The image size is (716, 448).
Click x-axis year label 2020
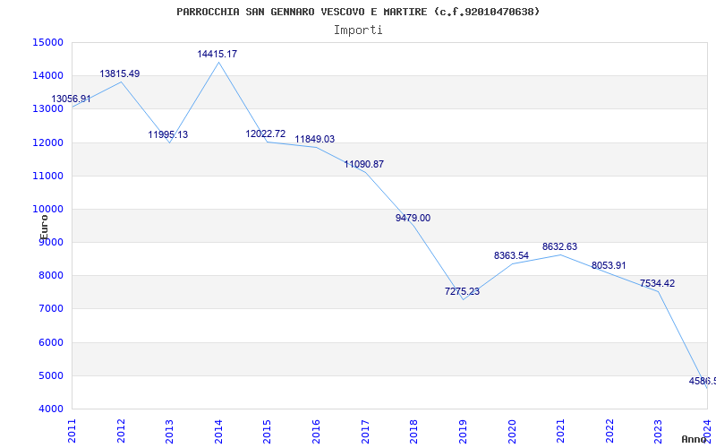point(511,432)
